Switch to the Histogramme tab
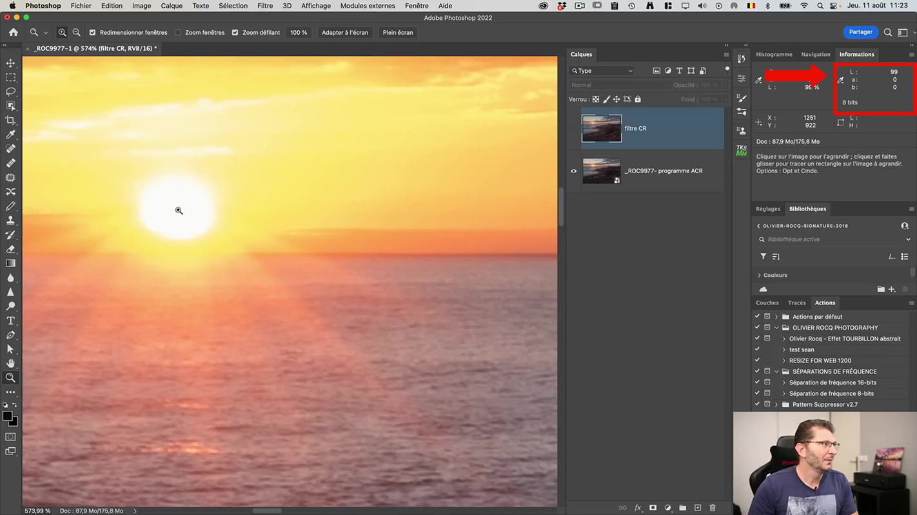 774,55
